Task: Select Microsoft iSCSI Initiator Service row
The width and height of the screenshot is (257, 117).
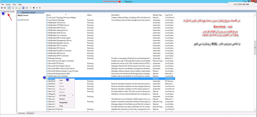Action: pos(110,66)
